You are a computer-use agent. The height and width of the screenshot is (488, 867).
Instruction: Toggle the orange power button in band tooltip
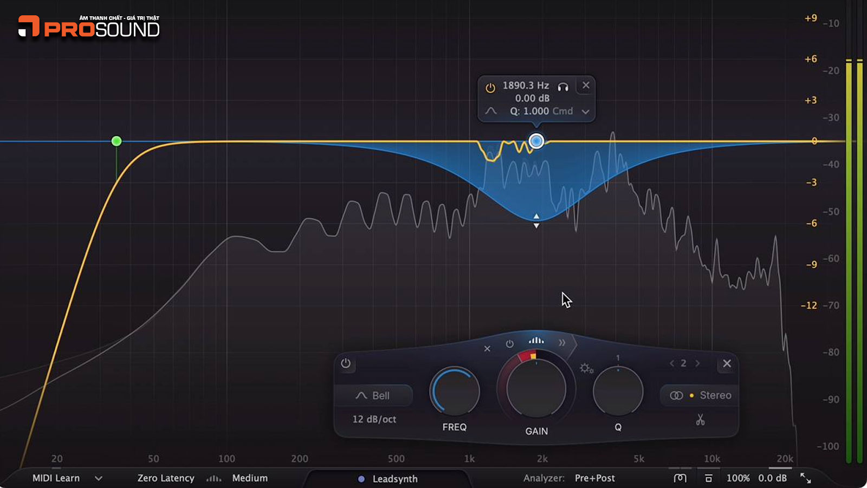pos(490,88)
